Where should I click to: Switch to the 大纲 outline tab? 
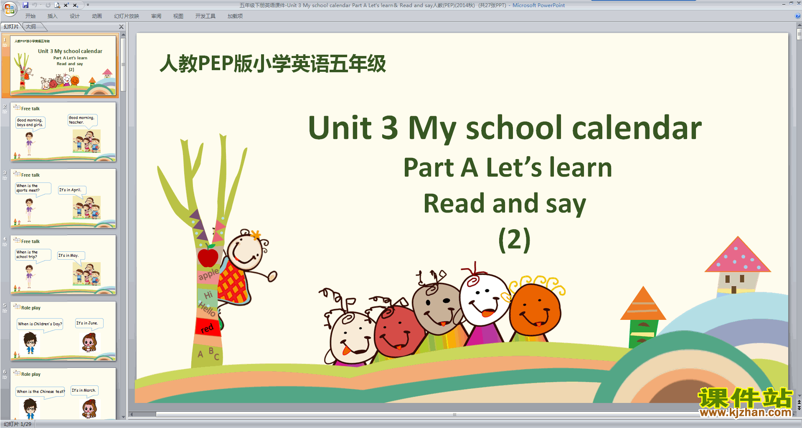click(31, 27)
